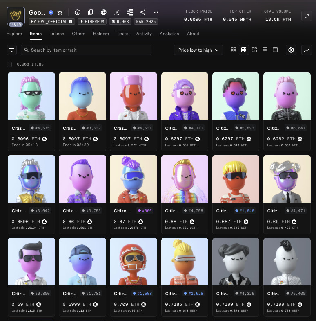Screen dimensions: 316x321
Task: Click the Total Volume 13.5K ETH stat
Action: pyautogui.click(x=276, y=16)
